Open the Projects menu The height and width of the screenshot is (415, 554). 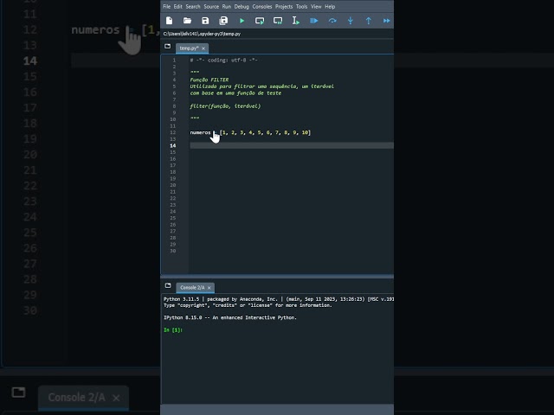point(284,6)
